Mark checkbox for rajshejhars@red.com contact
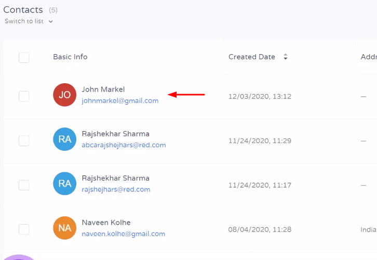The image size is (377, 260). (x=24, y=185)
